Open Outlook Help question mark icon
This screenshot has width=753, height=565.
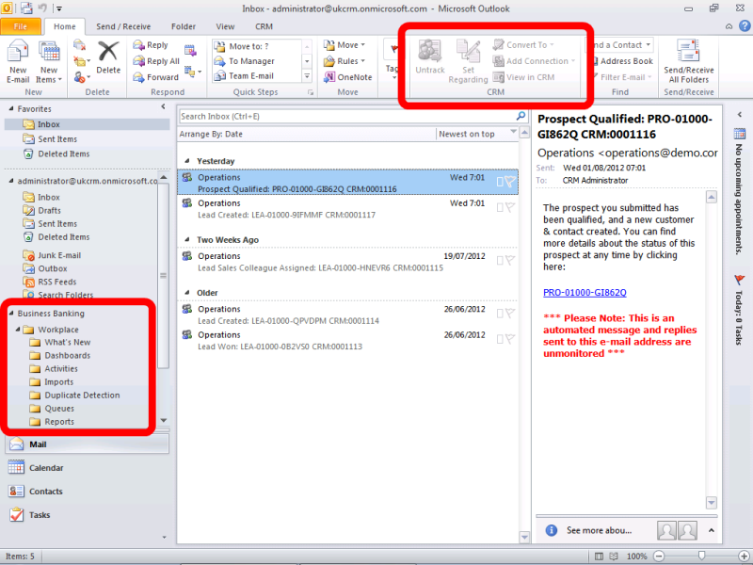point(745,26)
